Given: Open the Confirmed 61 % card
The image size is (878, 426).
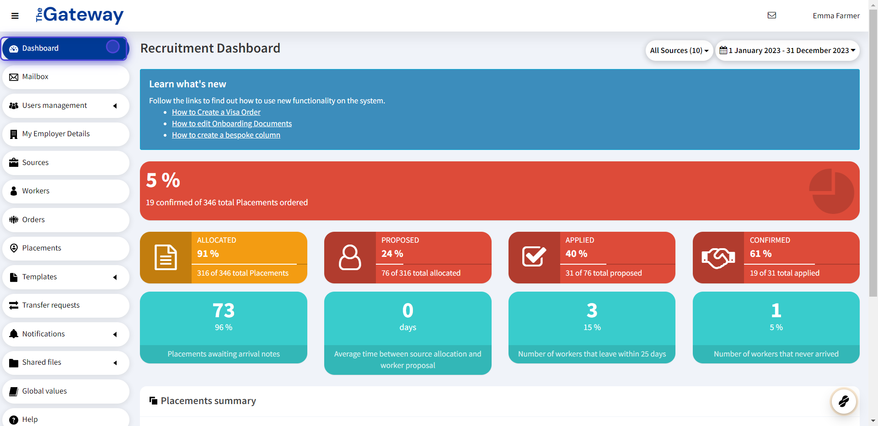Looking at the screenshot, I should tap(776, 257).
